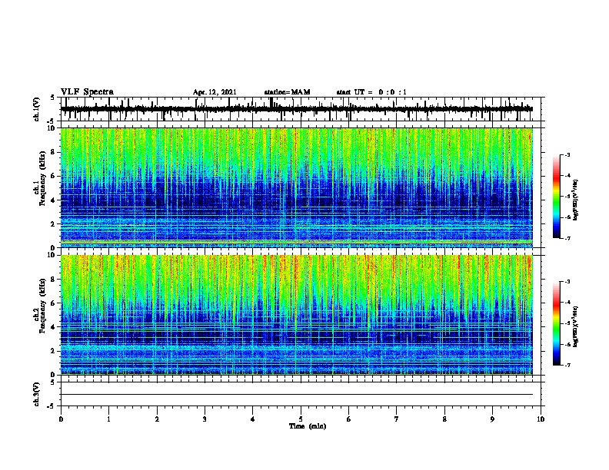Click the '-7' label on ch.1 color bar

(x=567, y=238)
